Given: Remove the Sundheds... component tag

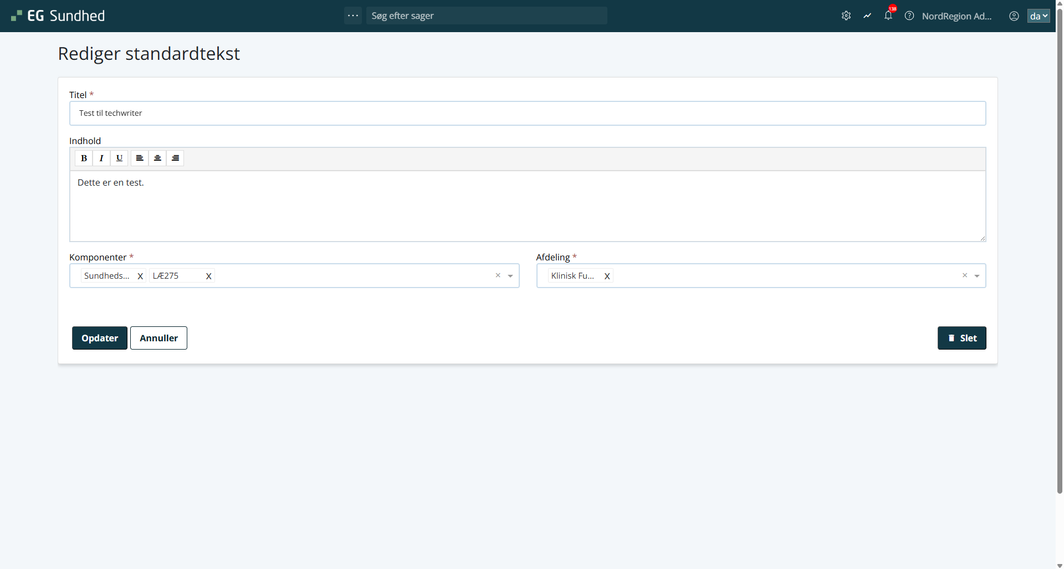Looking at the screenshot, I should pos(140,276).
